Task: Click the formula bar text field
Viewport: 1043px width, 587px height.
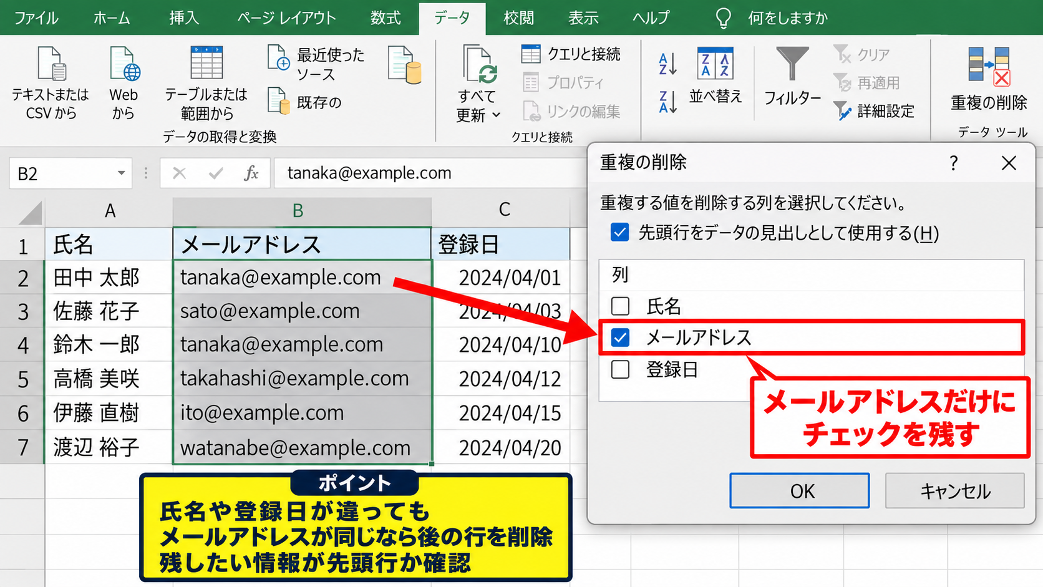Action: click(430, 173)
